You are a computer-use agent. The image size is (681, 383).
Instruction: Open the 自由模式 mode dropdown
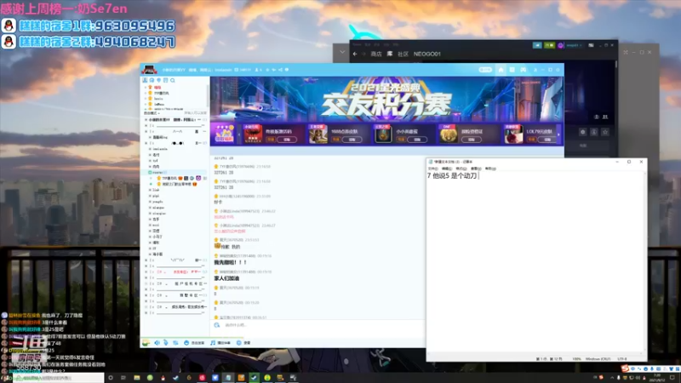(152, 113)
